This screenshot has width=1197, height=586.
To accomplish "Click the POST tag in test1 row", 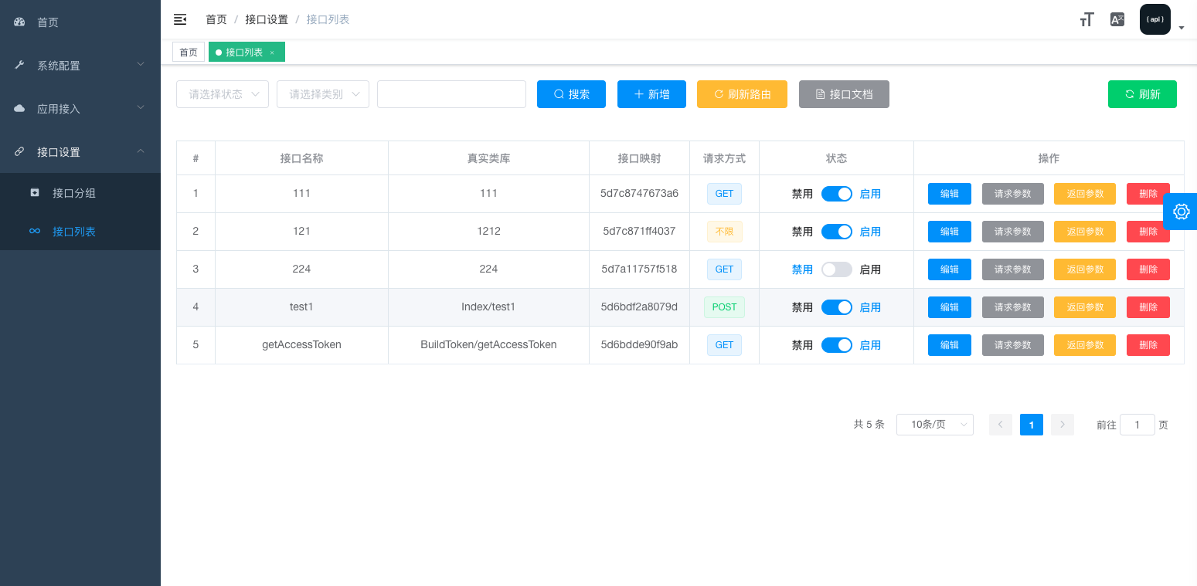I will coord(724,307).
